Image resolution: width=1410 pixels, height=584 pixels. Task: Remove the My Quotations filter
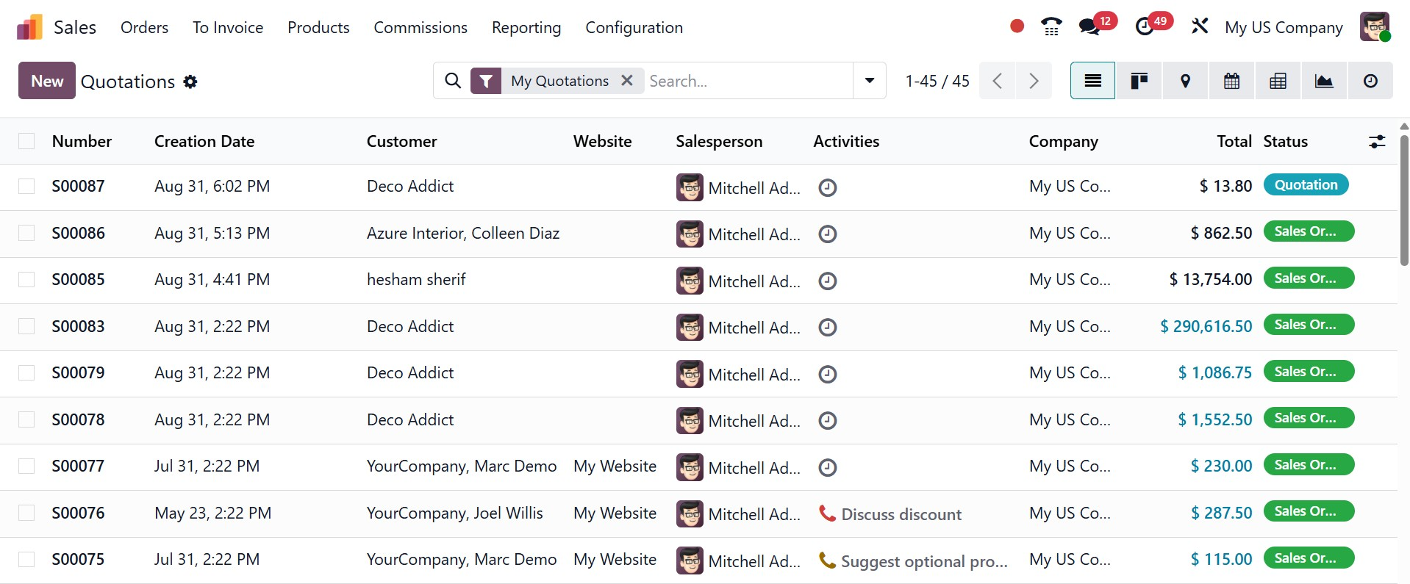(x=627, y=81)
